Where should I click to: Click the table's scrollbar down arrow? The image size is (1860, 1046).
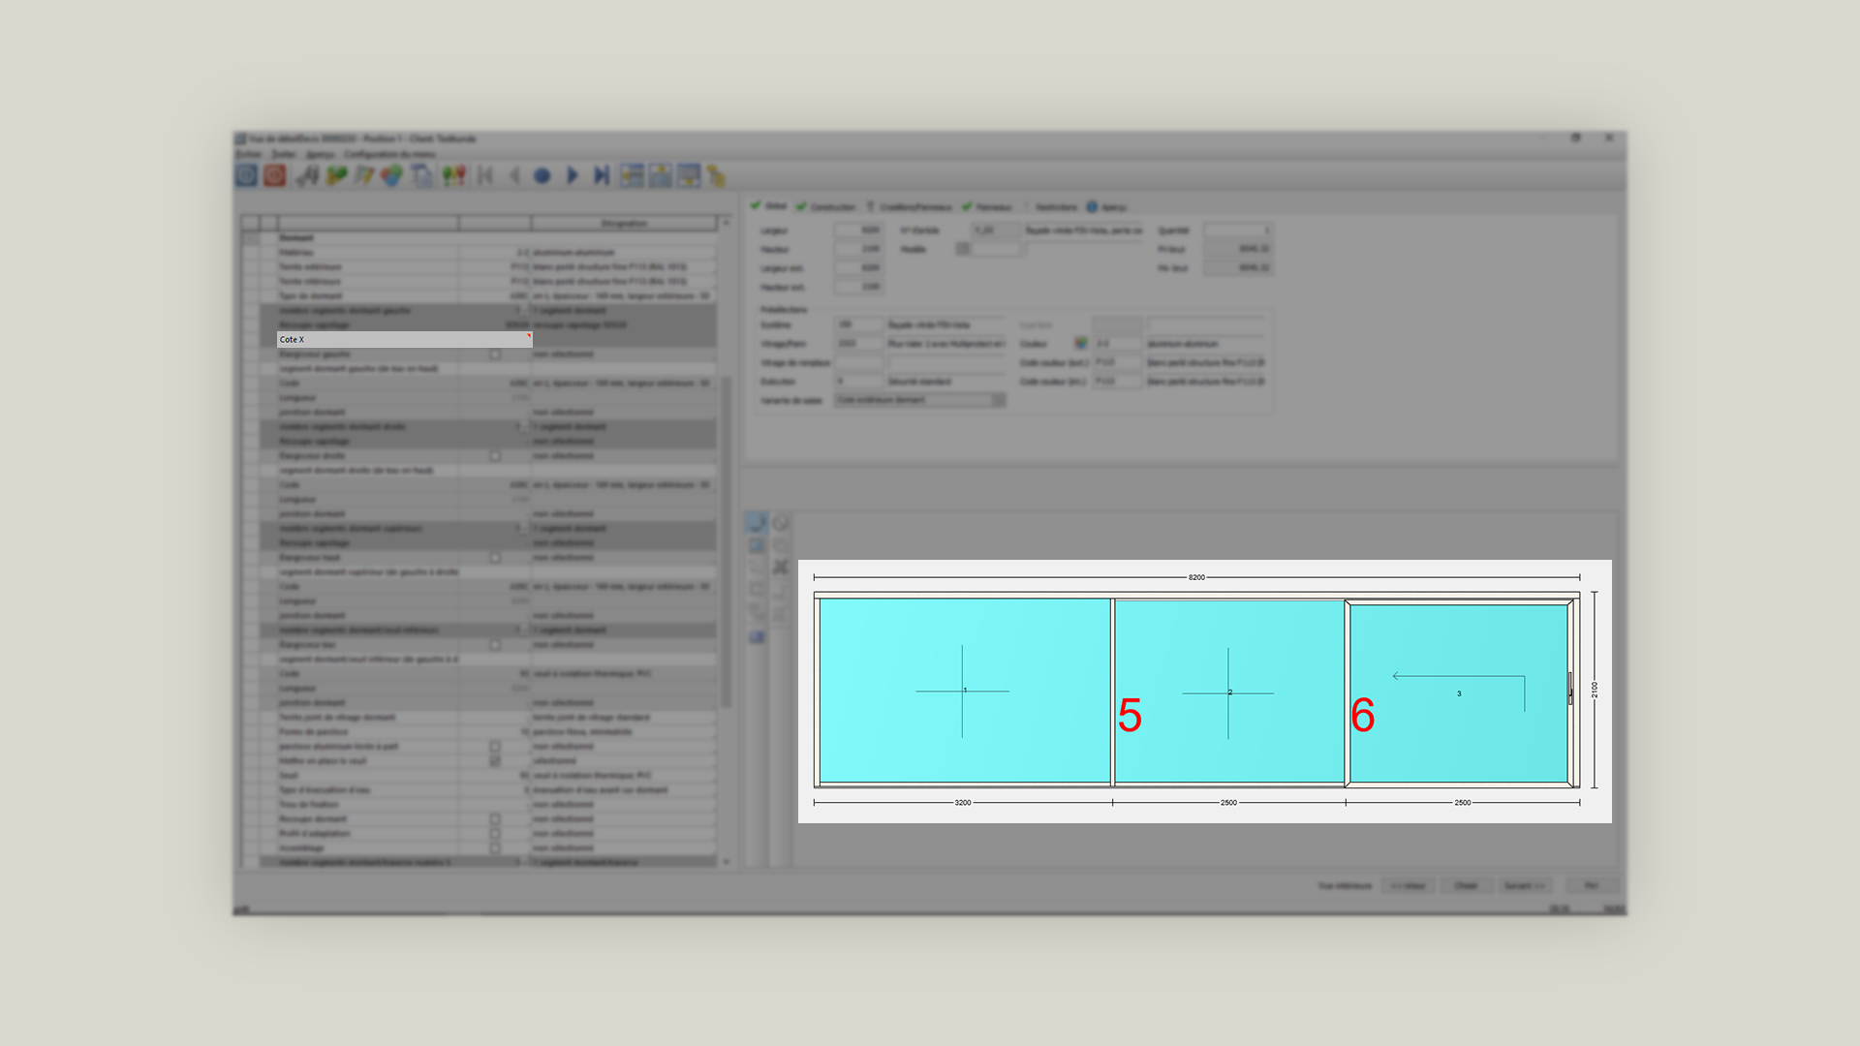tap(726, 861)
